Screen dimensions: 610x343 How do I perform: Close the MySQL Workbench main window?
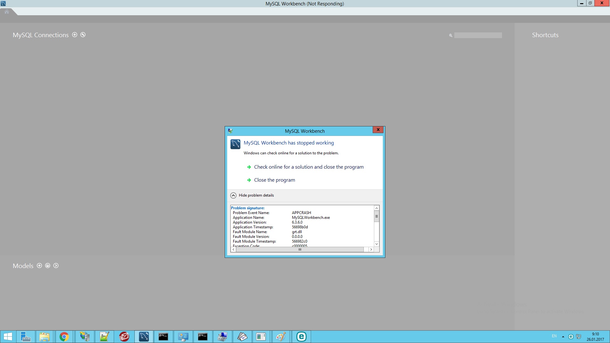click(602, 3)
